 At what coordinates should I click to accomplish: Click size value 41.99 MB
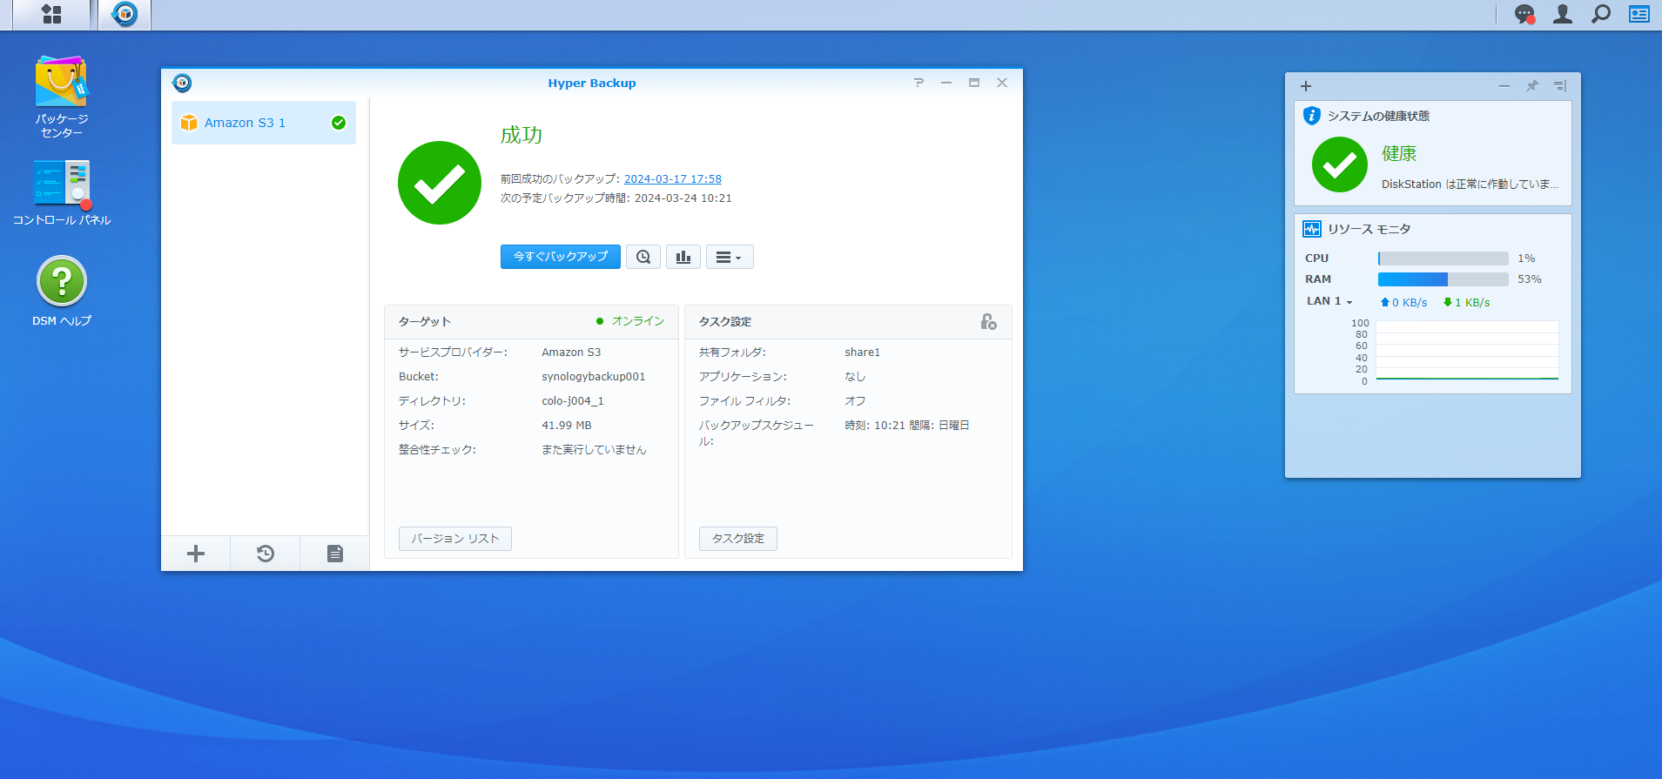tap(567, 426)
